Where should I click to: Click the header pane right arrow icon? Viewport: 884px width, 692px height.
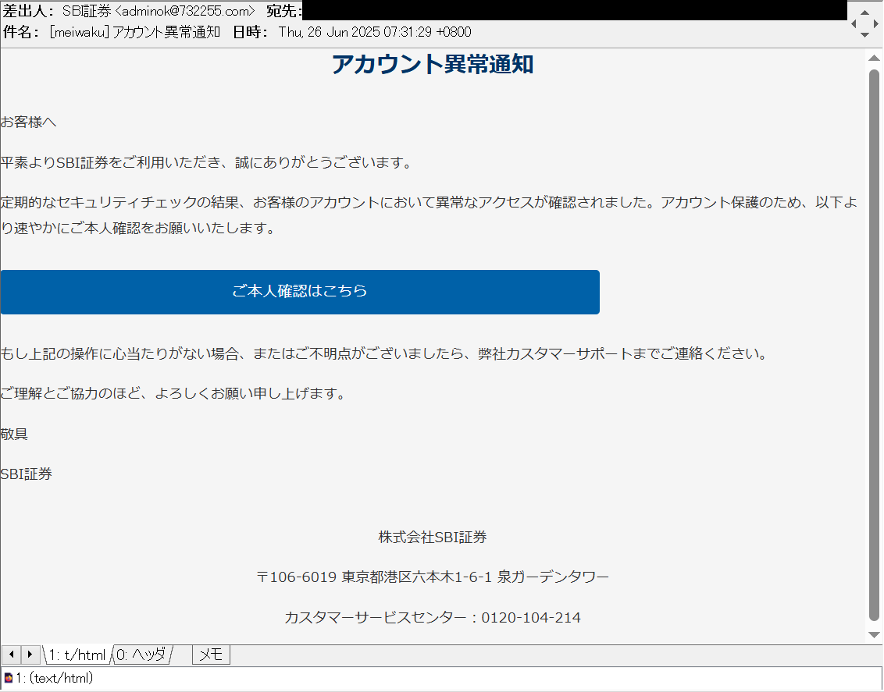click(x=876, y=23)
